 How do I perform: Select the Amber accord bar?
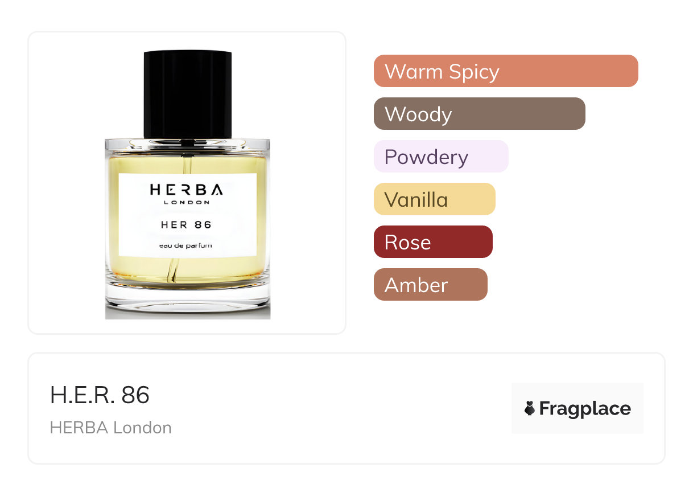coord(431,285)
